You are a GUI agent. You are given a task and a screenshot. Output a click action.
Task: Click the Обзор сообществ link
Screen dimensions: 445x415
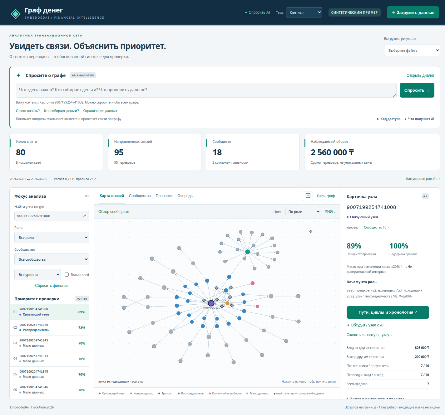point(114,212)
